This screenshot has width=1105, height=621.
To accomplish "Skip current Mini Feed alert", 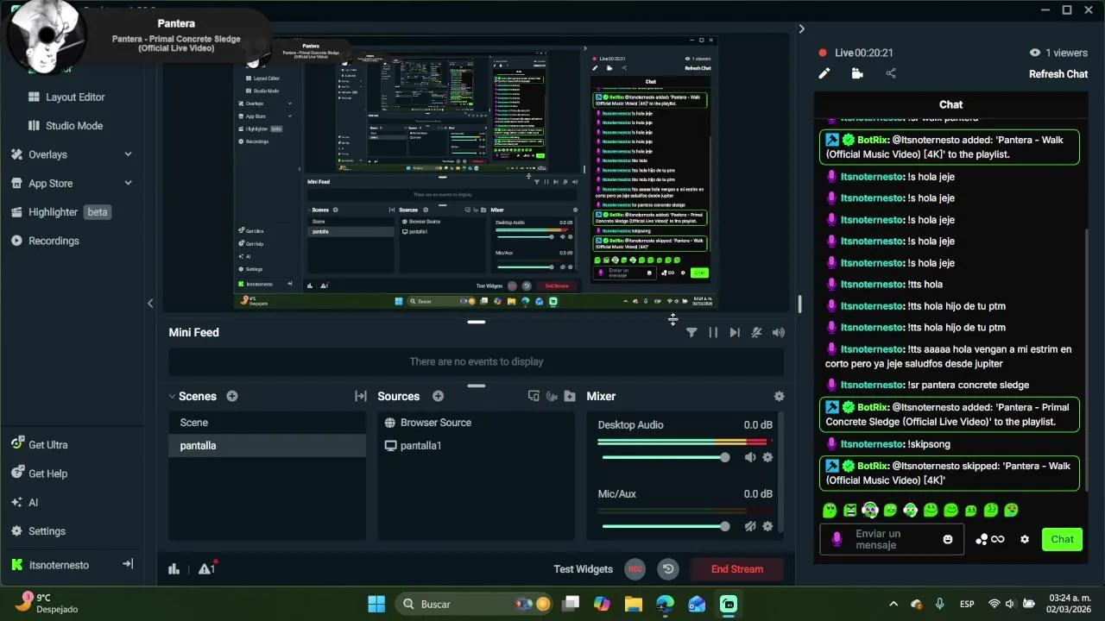I will (735, 333).
